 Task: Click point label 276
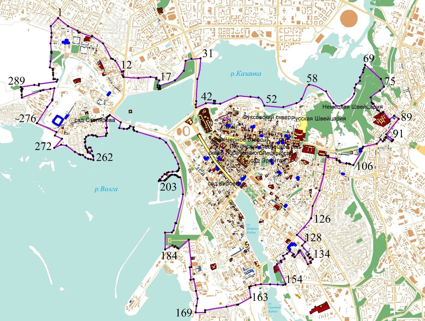[28, 118]
